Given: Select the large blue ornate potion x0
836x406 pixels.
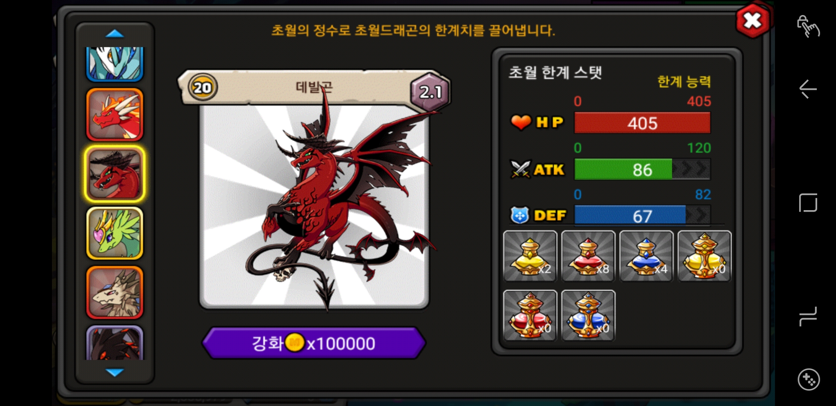Looking at the screenshot, I should click(588, 315).
